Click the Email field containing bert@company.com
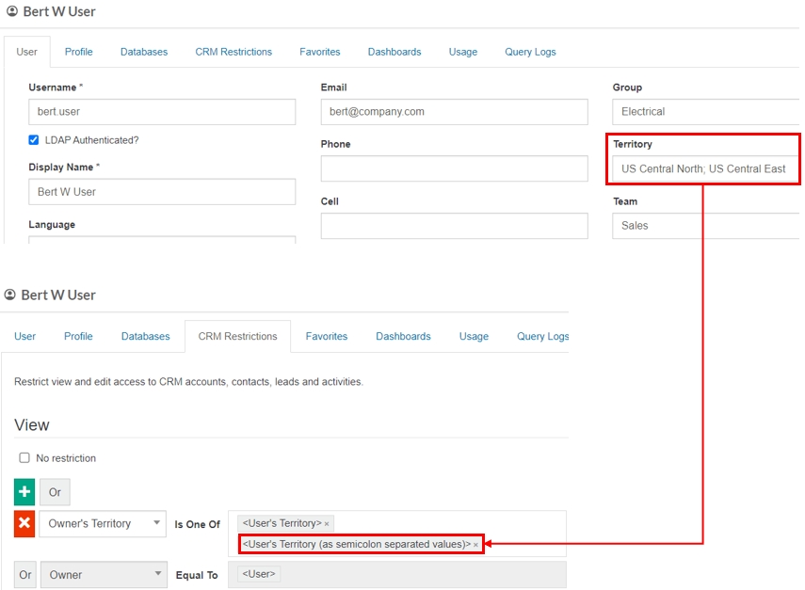Image resolution: width=805 pixels, height=590 pixels. click(x=454, y=111)
